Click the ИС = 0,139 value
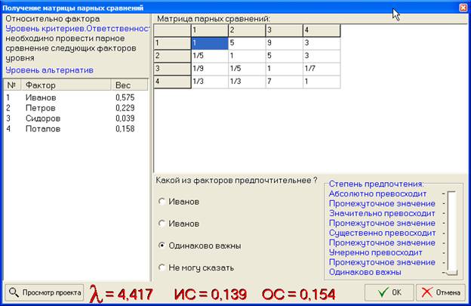 tap(211, 294)
